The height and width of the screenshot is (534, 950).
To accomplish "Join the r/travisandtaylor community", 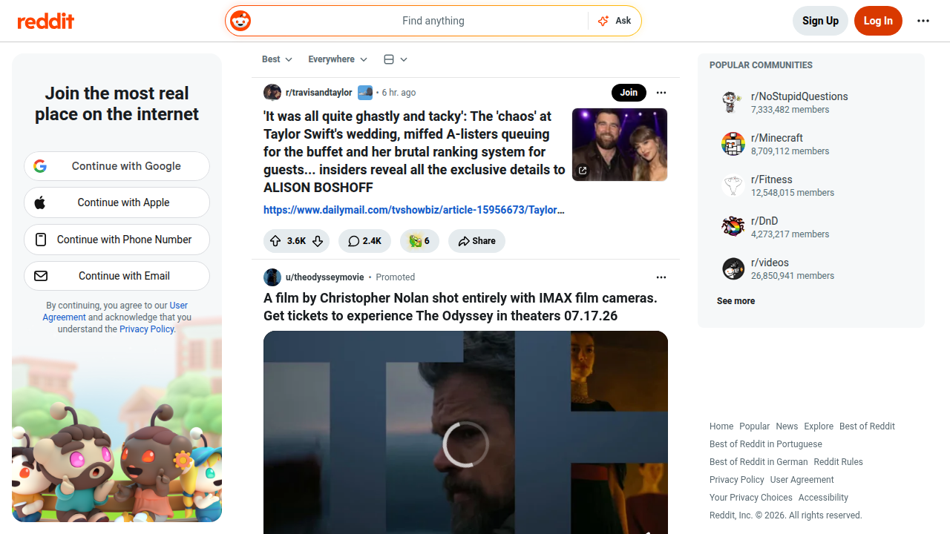I will (629, 93).
